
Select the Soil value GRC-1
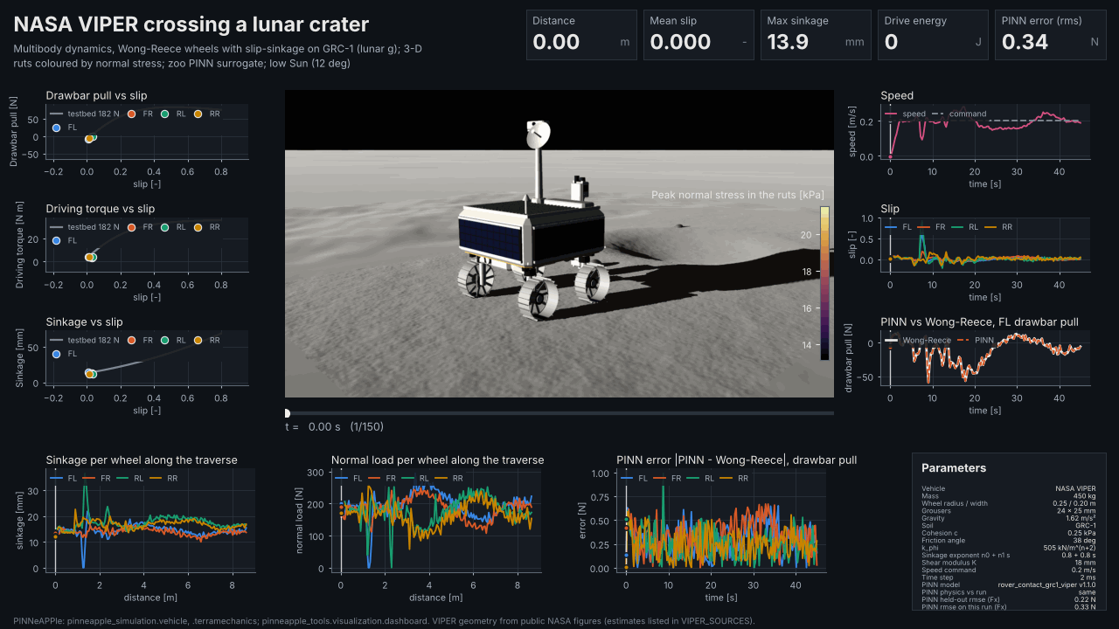pyautogui.click(x=1087, y=526)
